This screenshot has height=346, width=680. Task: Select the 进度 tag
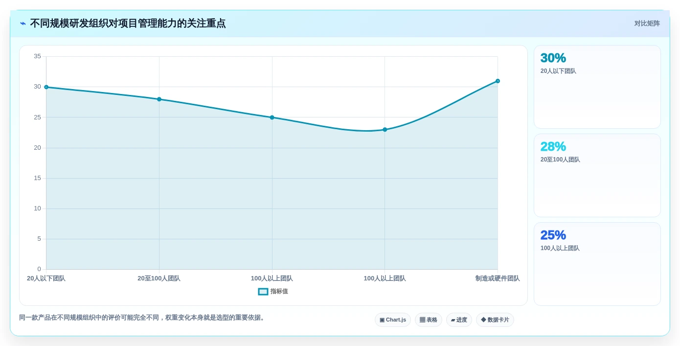[x=459, y=320]
